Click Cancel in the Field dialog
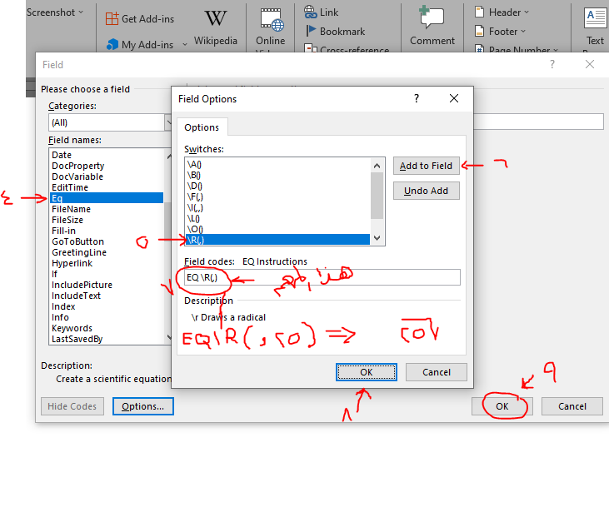The width and height of the screenshot is (609, 517). (572, 406)
